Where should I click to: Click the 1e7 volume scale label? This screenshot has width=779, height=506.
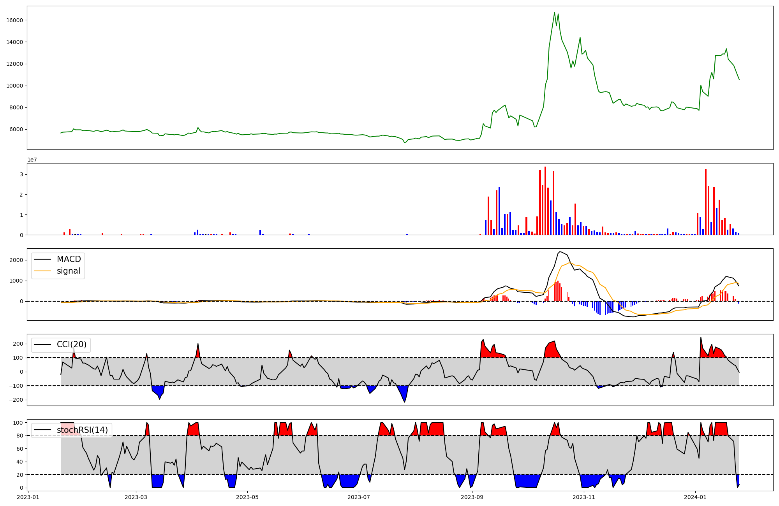32,160
